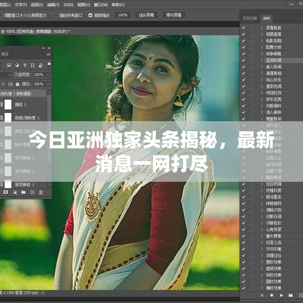Select the 浓郁色彩 action name
This screenshot has height=303, width=303.
click(x=273, y=223)
